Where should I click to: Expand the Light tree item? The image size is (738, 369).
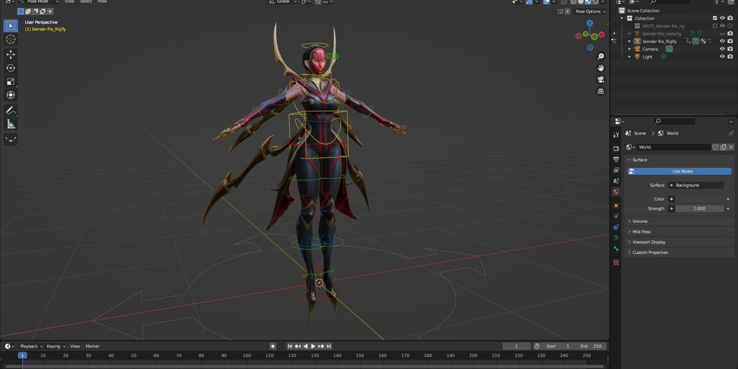pyautogui.click(x=629, y=57)
